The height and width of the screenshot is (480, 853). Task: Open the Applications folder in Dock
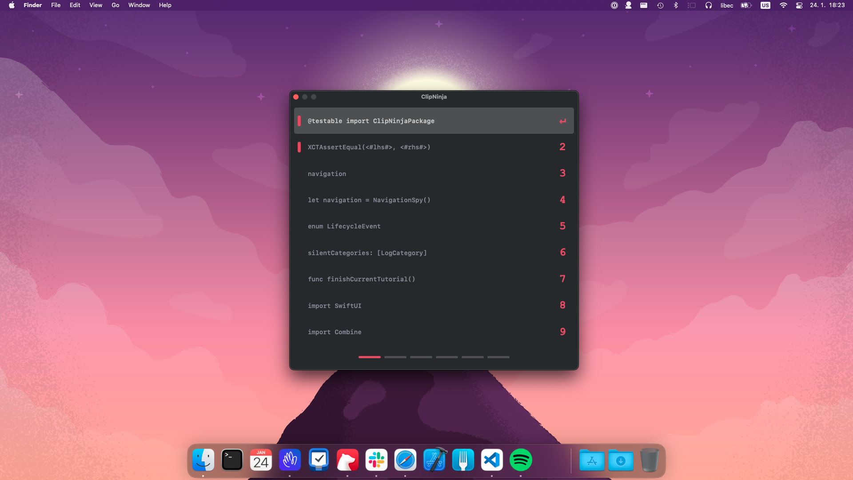tap(592, 460)
